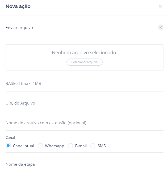Close the Nova ação dialog
This screenshot has height=179, width=168.
click(x=160, y=6)
